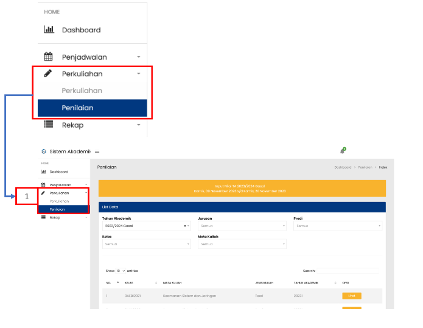Sort table by the NO. column arrow
The image size is (423, 328).
[x=118, y=282]
